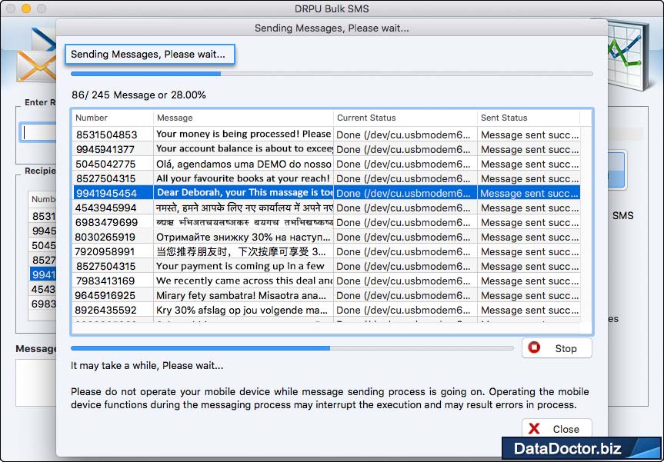Select row with number 9945941377

(326, 149)
